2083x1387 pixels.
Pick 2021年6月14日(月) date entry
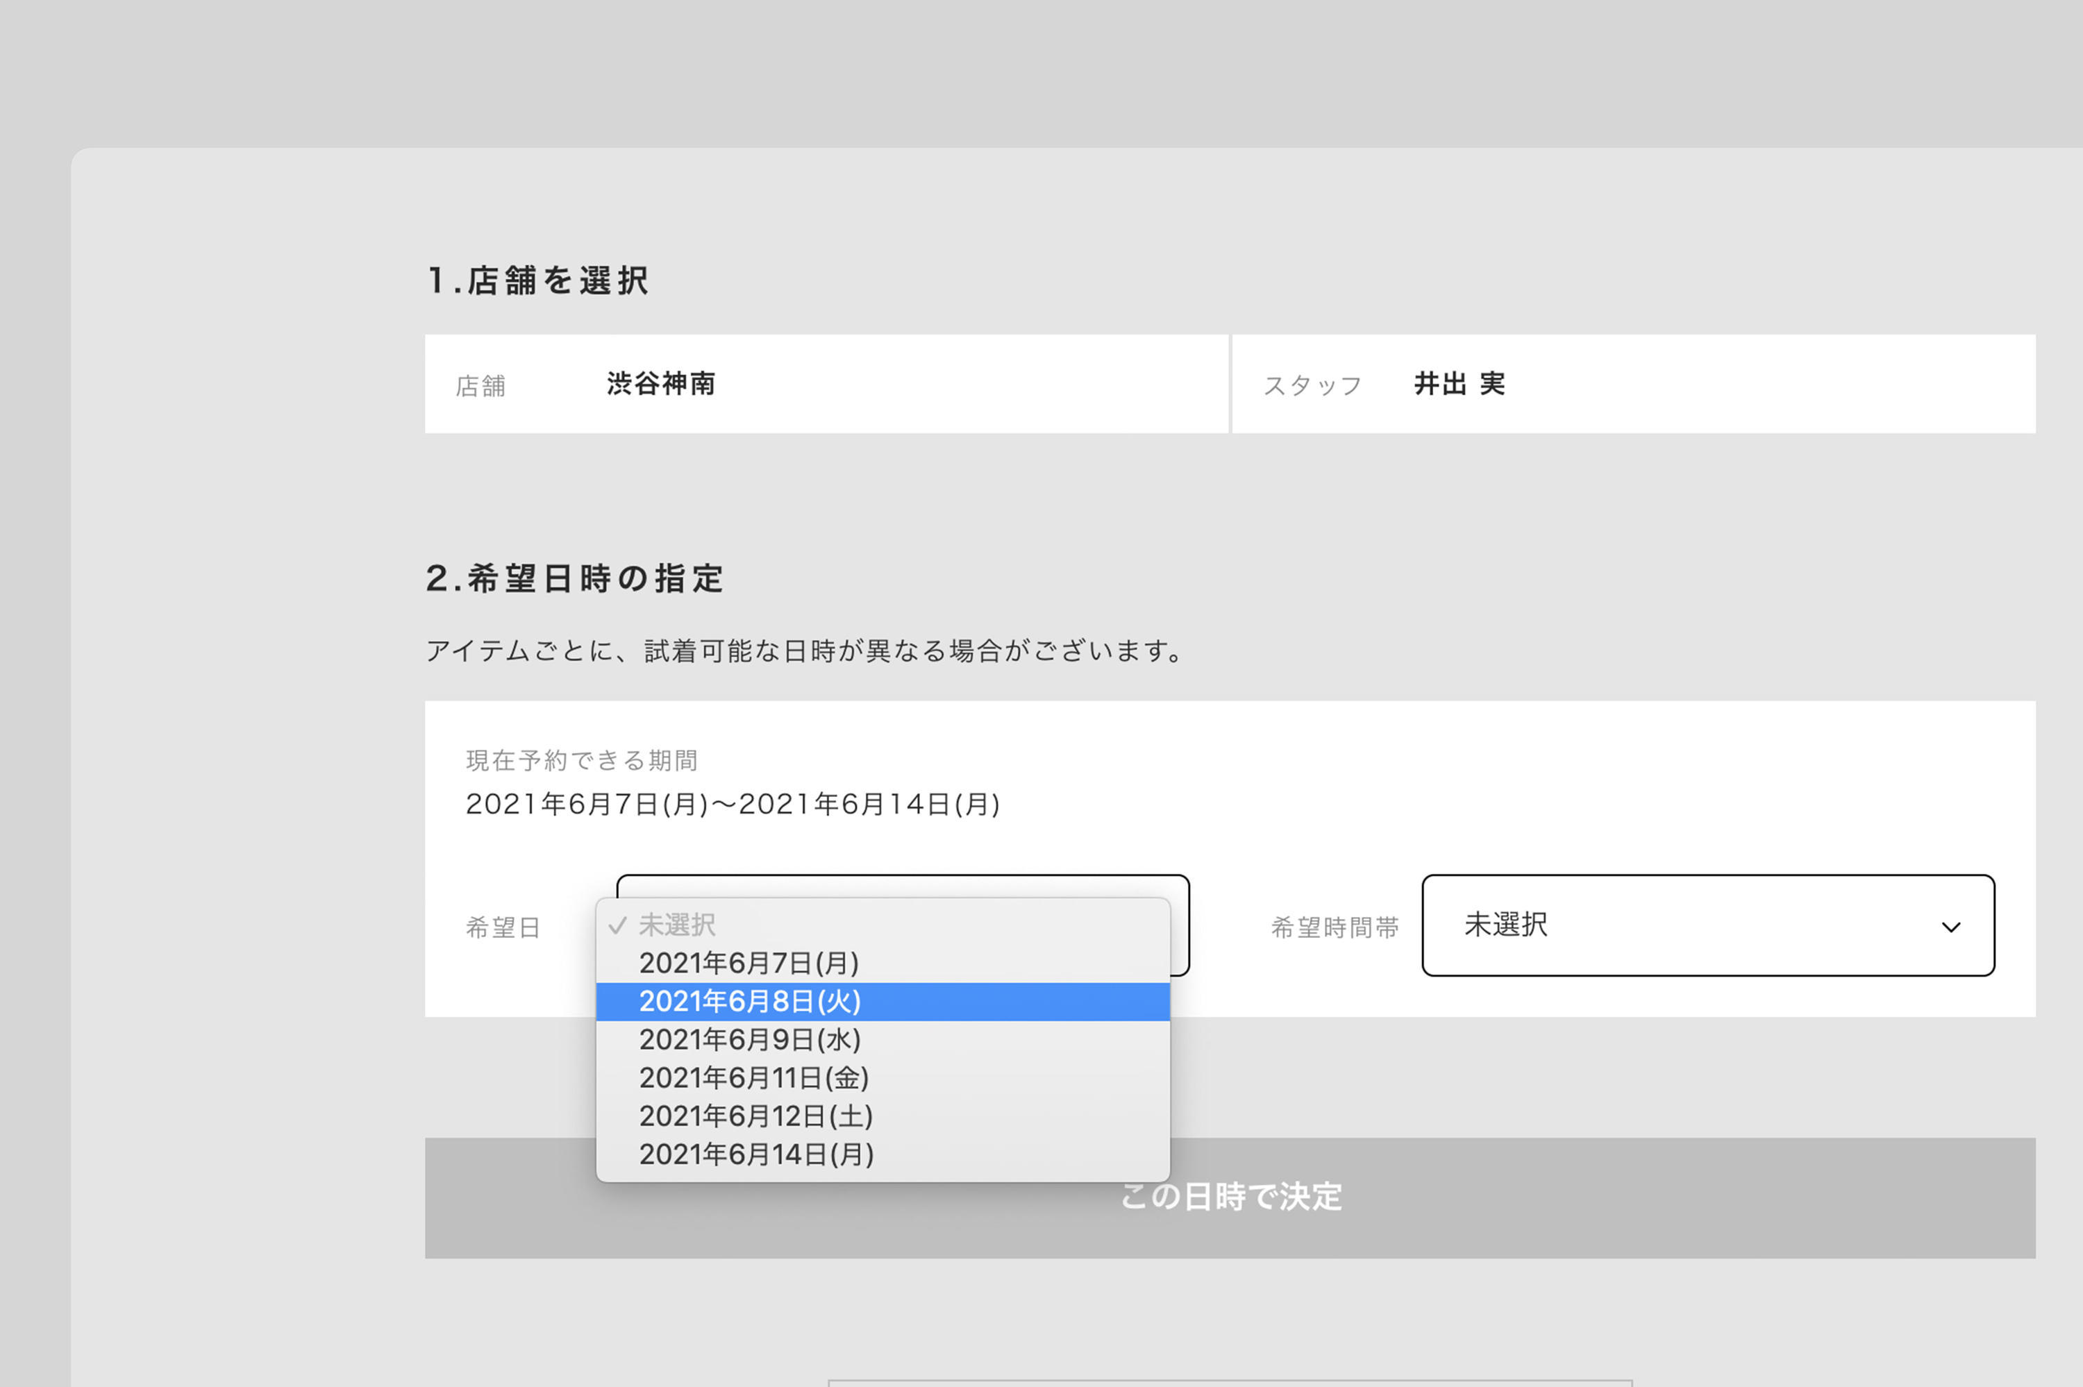(882, 1154)
